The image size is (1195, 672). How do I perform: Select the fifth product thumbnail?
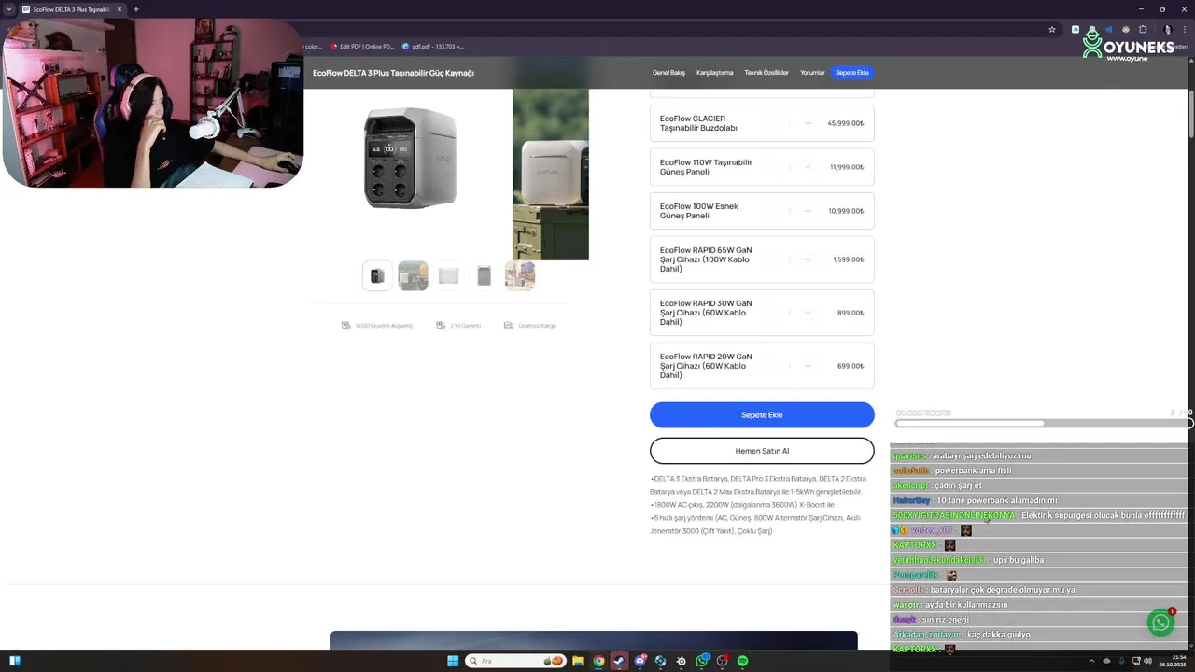pyautogui.click(x=520, y=276)
